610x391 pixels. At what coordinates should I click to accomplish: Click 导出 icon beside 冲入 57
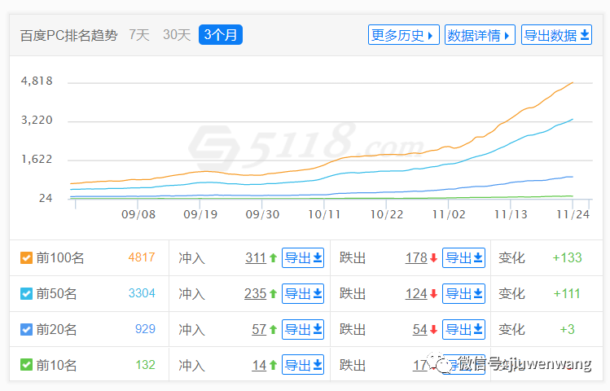click(303, 330)
